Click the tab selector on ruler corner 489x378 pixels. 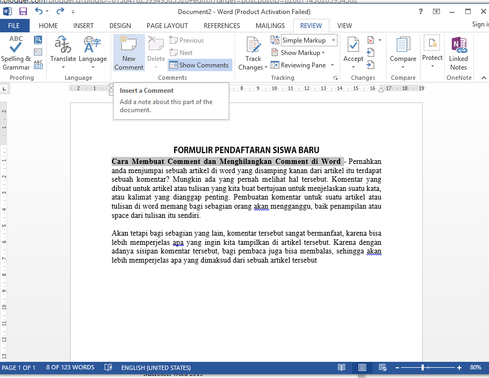coord(4,89)
